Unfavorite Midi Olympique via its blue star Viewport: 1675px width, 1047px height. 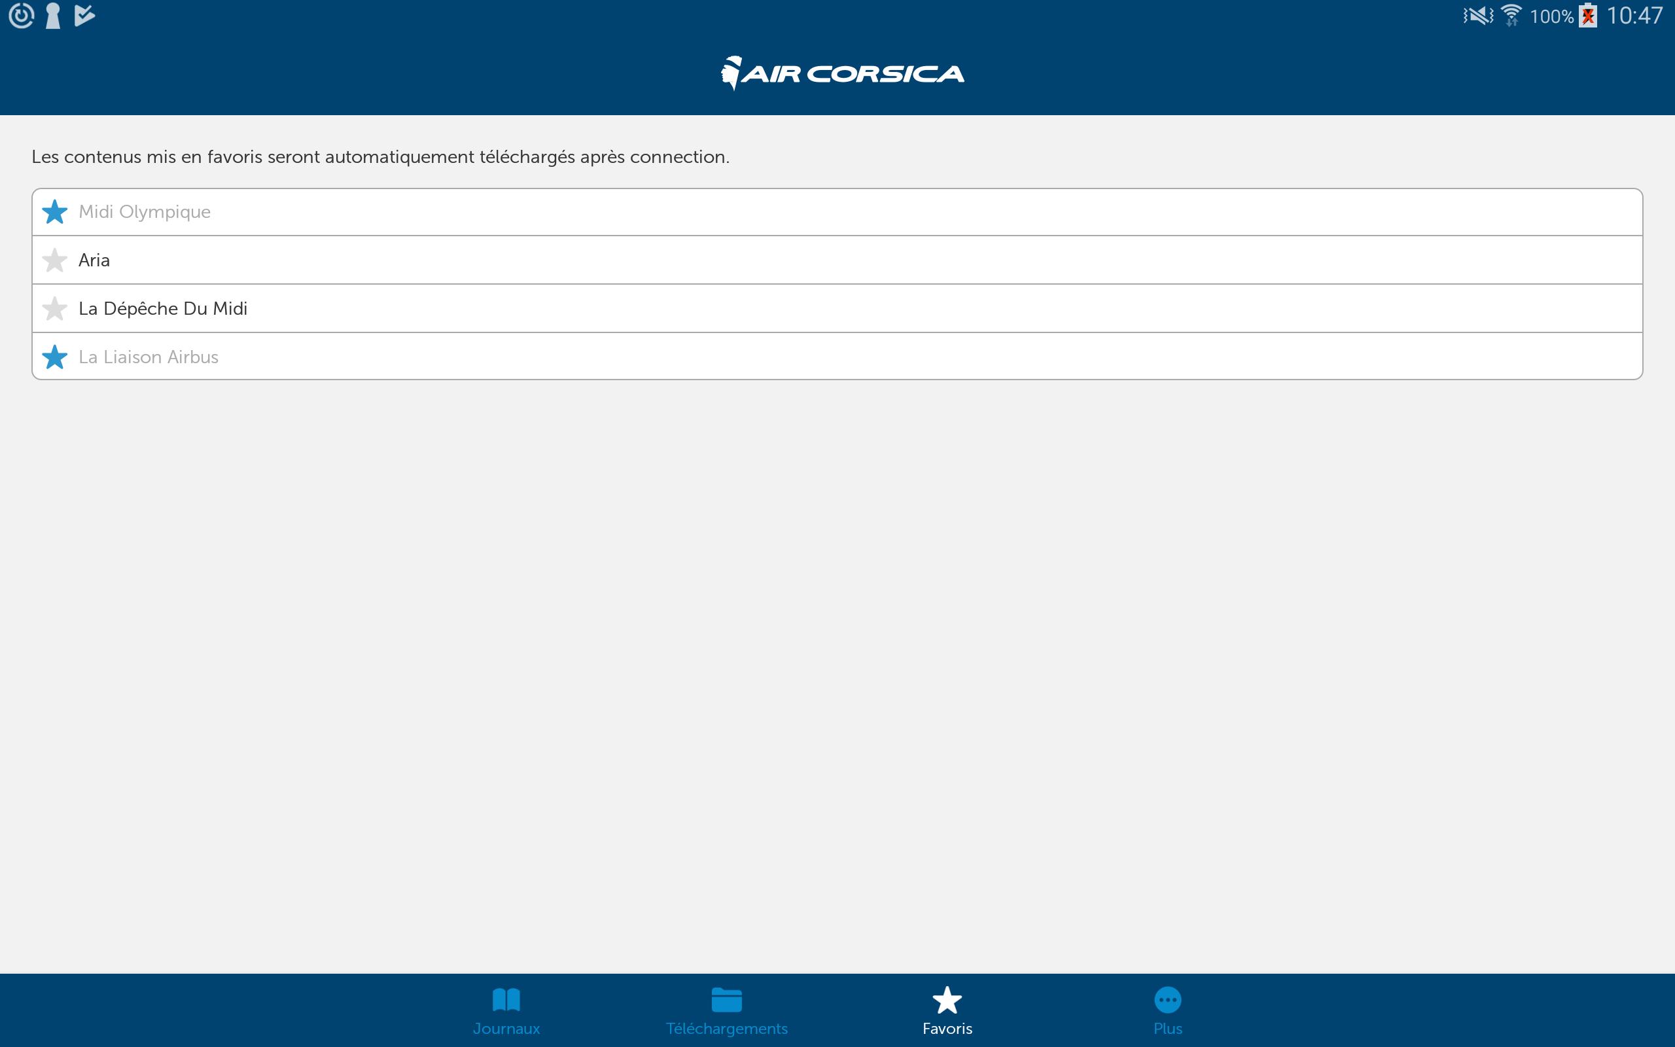click(x=55, y=212)
